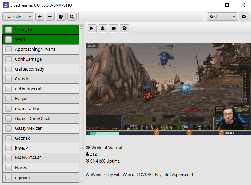
Task: Click the search magnifier icon
Action: point(72,17)
